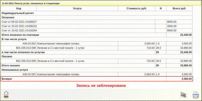
Task: Click the 'Индивидуальный расчет' section heading
Action: [x=18, y=13]
